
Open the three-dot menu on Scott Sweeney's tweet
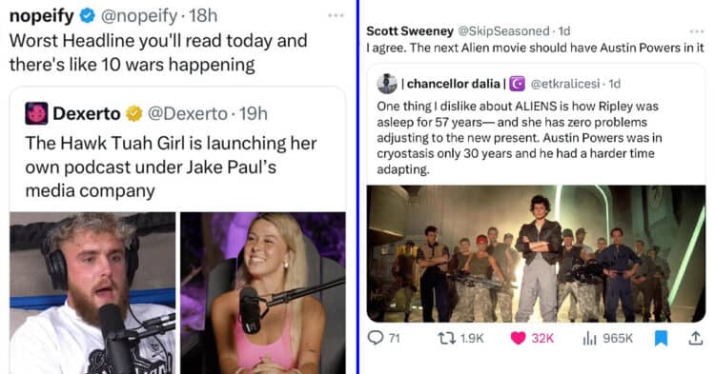(696, 31)
